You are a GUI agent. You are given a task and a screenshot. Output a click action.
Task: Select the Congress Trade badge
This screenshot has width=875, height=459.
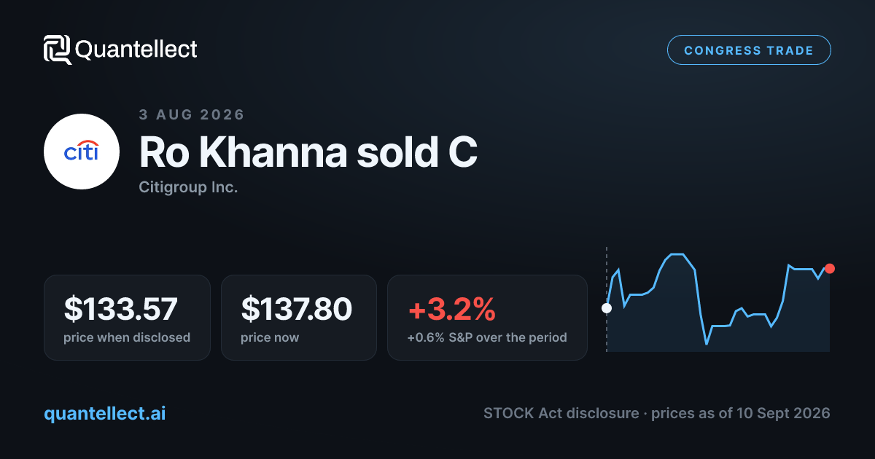pyautogui.click(x=749, y=50)
